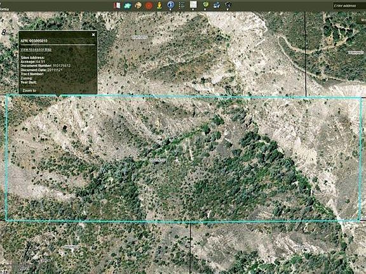
Task: Open the white page icon dropdown
Action: 193,5
